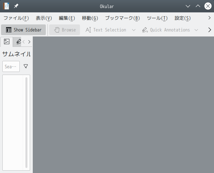
Task: Expand hidden menu bar items chevron
Action: (210, 18)
